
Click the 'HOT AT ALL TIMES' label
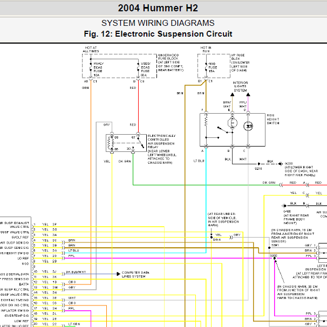click(x=91, y=50)
